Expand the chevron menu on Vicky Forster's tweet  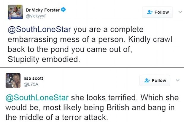pos(179,12)
